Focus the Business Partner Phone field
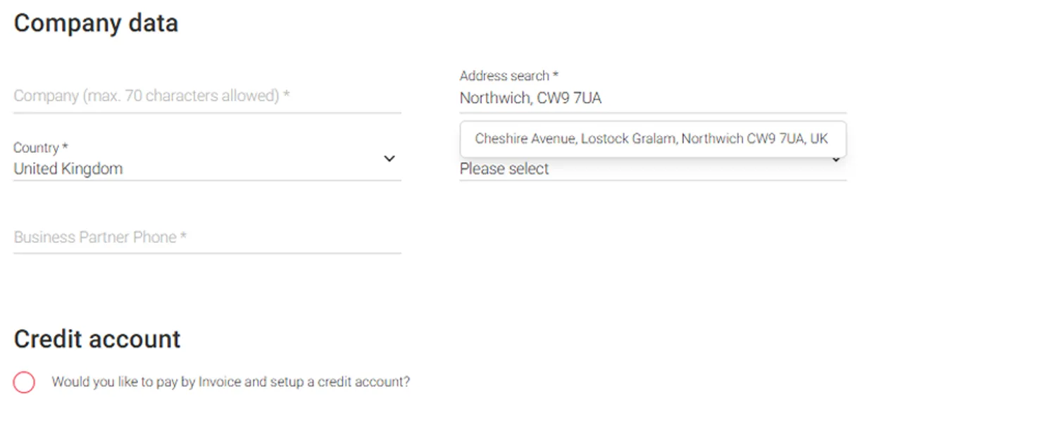The height and width of the screenshot is (443, 1048). (207, 237)
